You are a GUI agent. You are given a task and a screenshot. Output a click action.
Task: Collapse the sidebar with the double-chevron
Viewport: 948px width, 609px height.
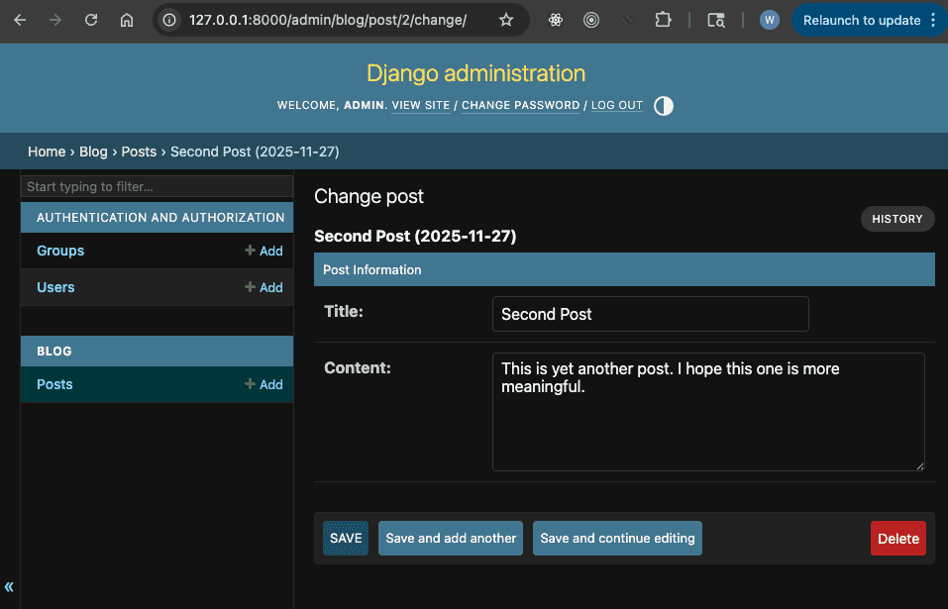[x=9, y=586]
